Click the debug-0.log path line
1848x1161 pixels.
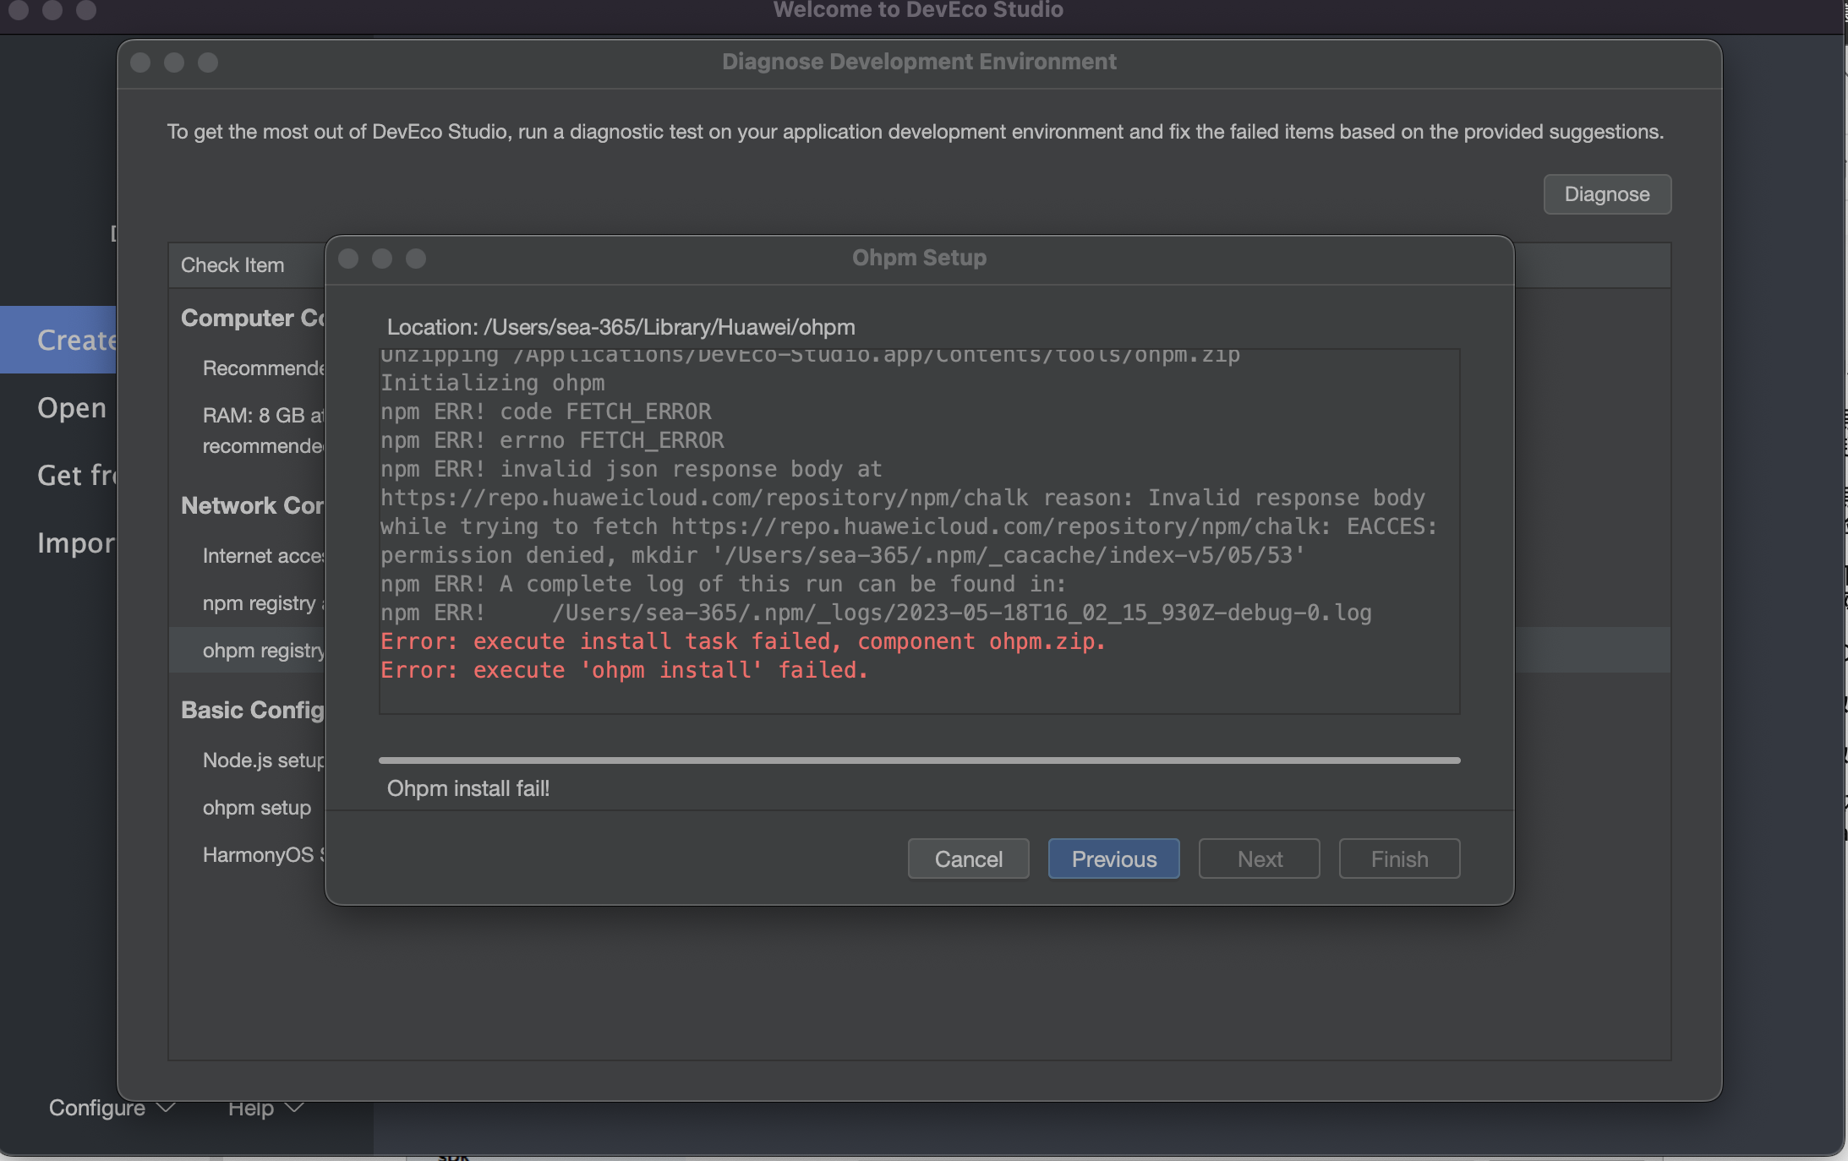876,613
